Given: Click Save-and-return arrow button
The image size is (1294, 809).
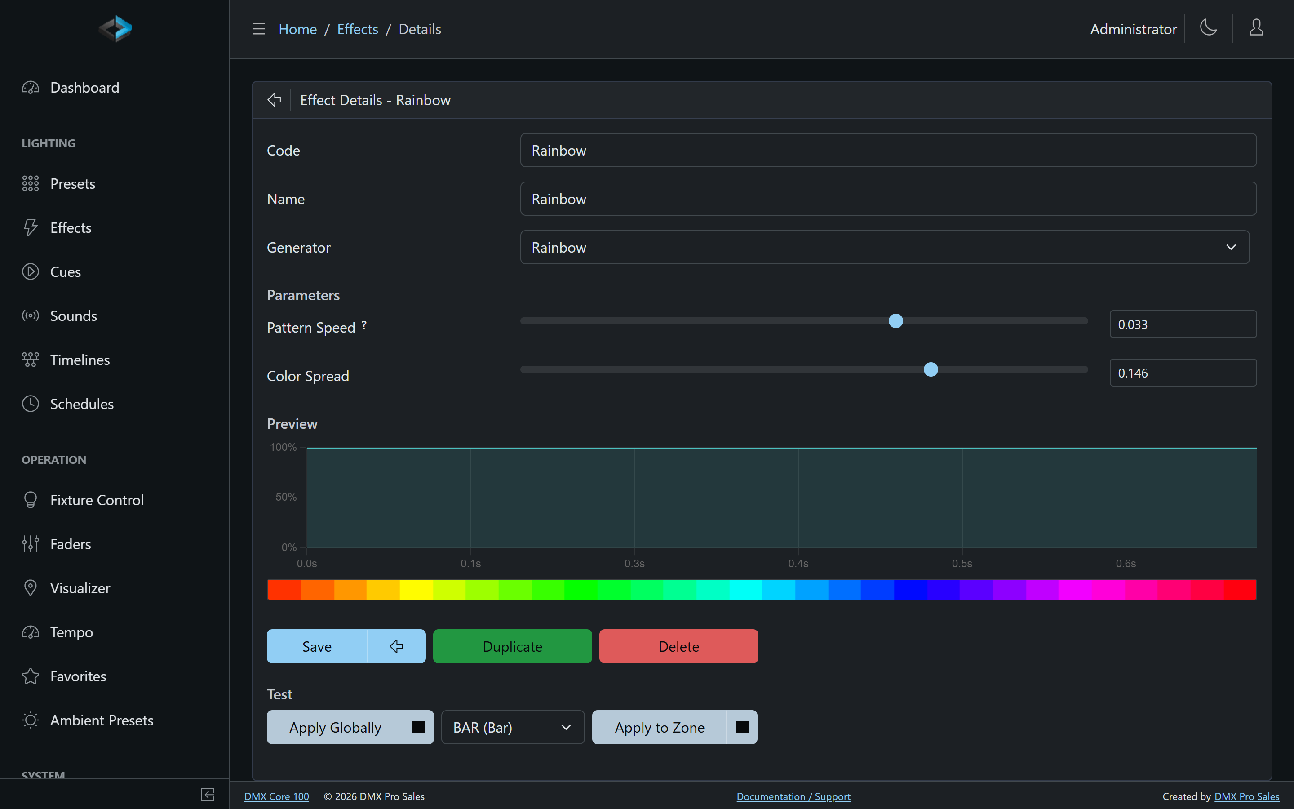Looking at the screenshot, I should pos(396,646).
